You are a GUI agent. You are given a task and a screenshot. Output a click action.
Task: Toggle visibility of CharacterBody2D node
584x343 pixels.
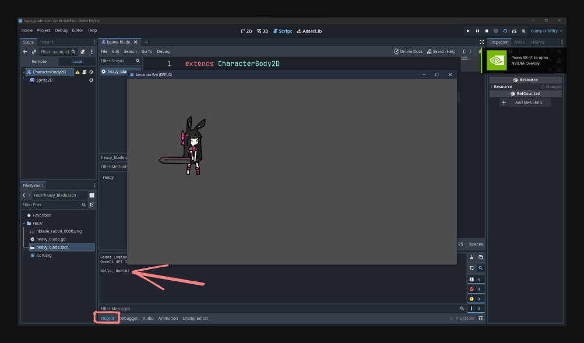click(92, 72)
